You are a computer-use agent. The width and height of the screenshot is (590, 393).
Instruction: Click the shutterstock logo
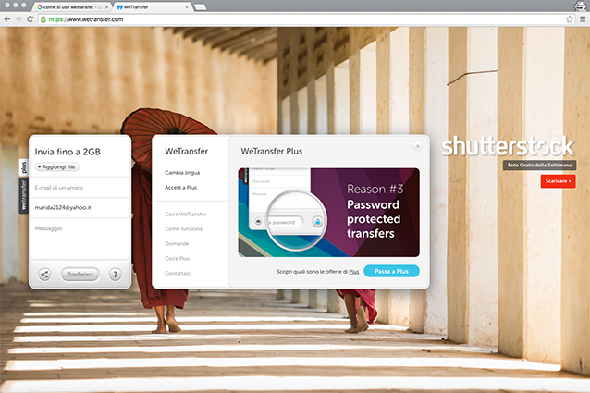pyautogui.click(x=508, y=146)
